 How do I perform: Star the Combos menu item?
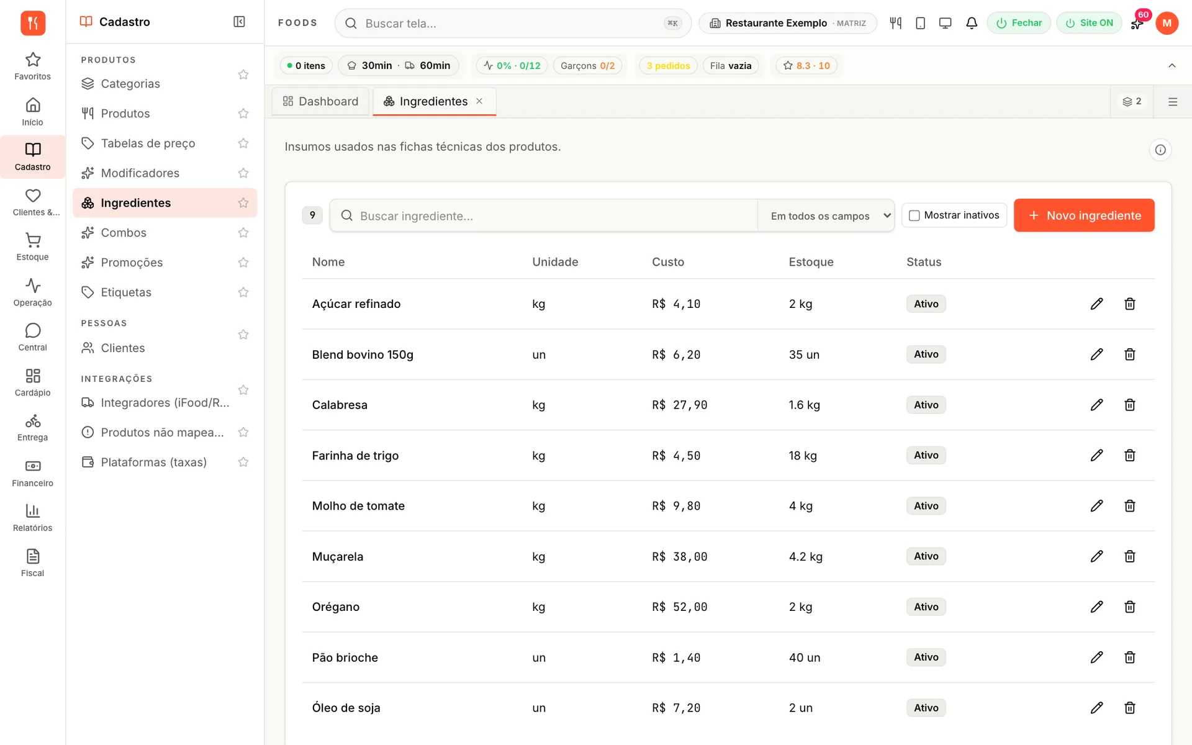point(243,233)
